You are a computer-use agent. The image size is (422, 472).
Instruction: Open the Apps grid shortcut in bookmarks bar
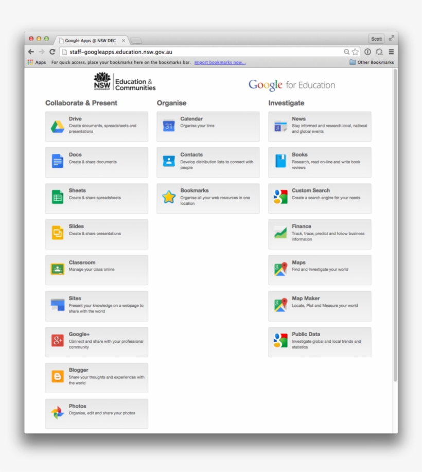tap(30, 62)
